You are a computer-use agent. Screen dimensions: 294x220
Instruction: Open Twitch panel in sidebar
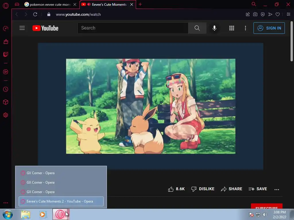click(6, 54)
